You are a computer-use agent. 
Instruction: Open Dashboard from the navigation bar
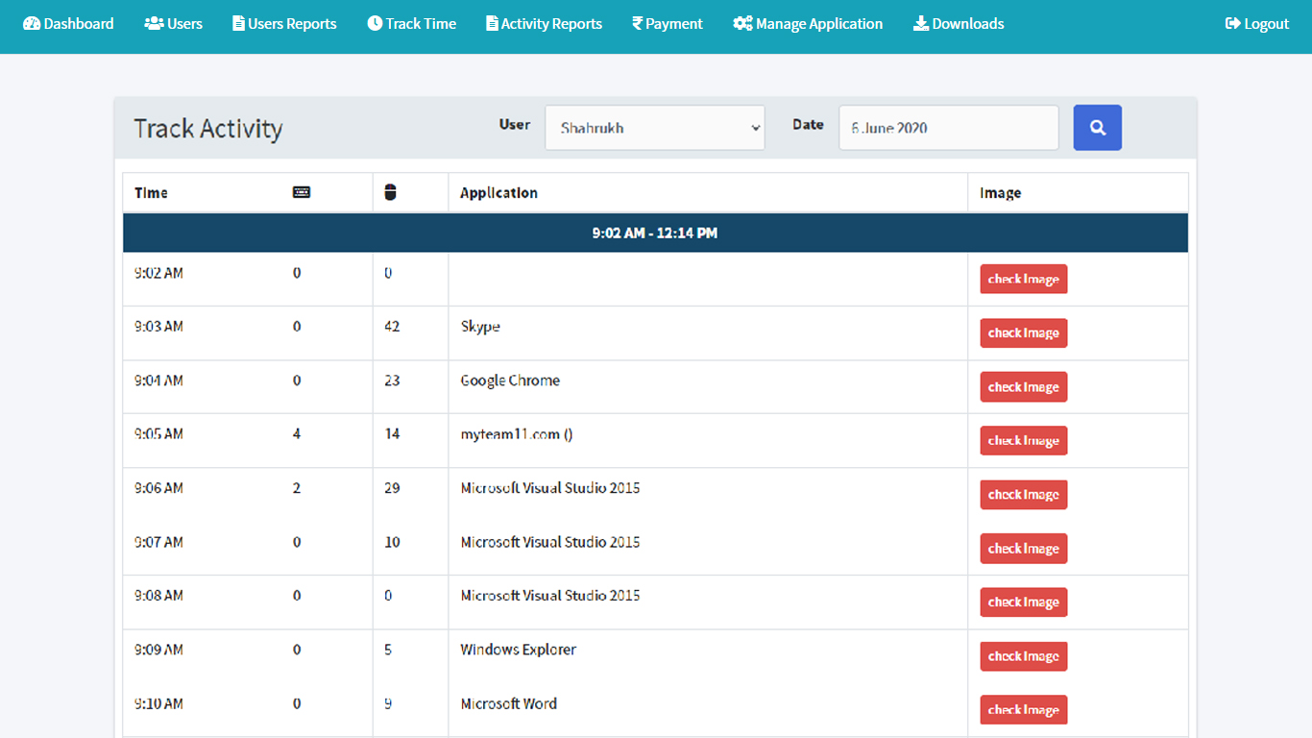[x=68, y=24]
